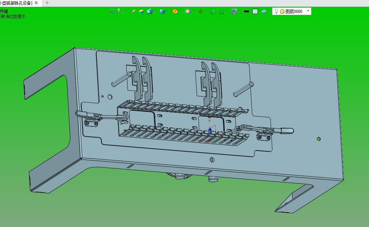Viewport: 369px width, 227px height.
Task: Toggle the light bulb layer visibility icon
Action: pos(276,11)
